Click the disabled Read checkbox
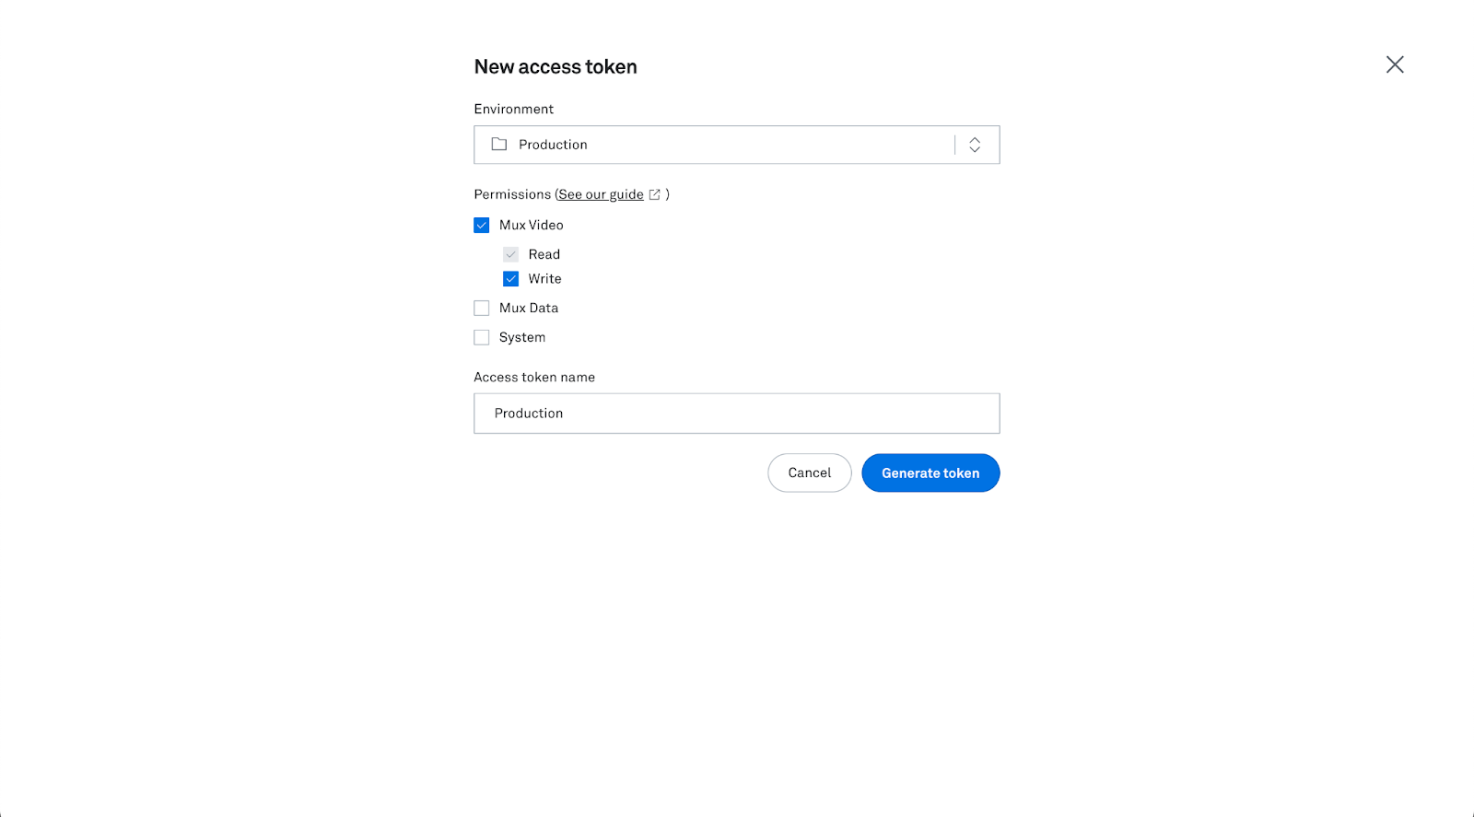Image resolution: width=1474 pixels, height=817 pixels. [x=511, y=254]
